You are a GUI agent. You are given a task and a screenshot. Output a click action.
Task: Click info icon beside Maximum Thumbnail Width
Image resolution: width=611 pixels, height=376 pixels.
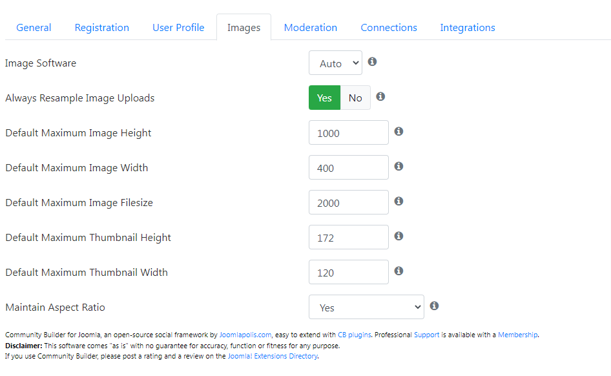[399, 271]
